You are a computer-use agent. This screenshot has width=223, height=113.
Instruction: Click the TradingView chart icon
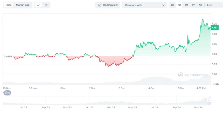click(x=100, y=5)
